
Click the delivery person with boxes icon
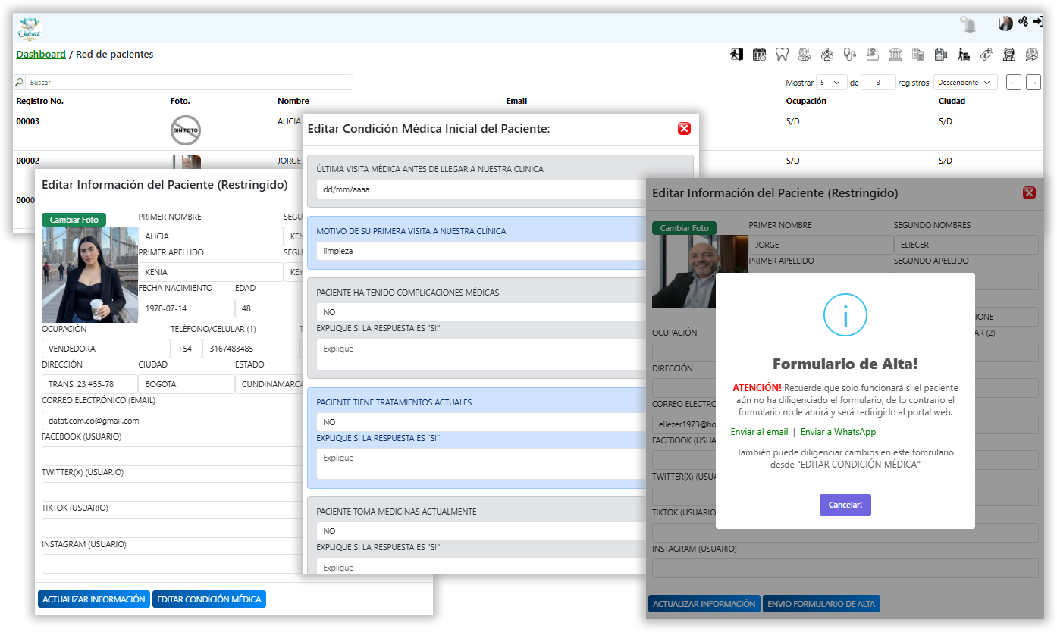pyautogui.click(x=964, y=55)
